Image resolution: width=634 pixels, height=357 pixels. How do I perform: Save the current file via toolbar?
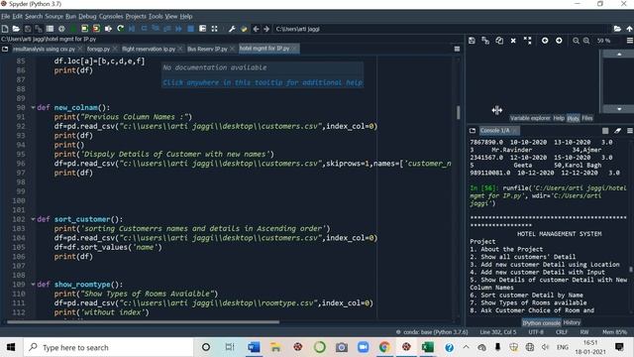(28, 29)
